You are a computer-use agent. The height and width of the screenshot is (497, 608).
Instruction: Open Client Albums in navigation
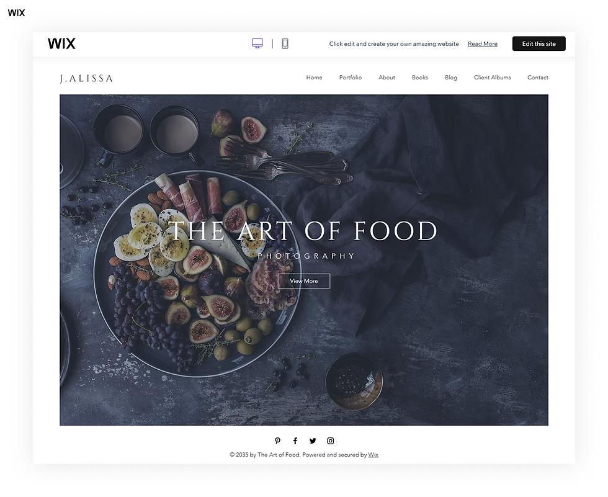tap(493, 78)
